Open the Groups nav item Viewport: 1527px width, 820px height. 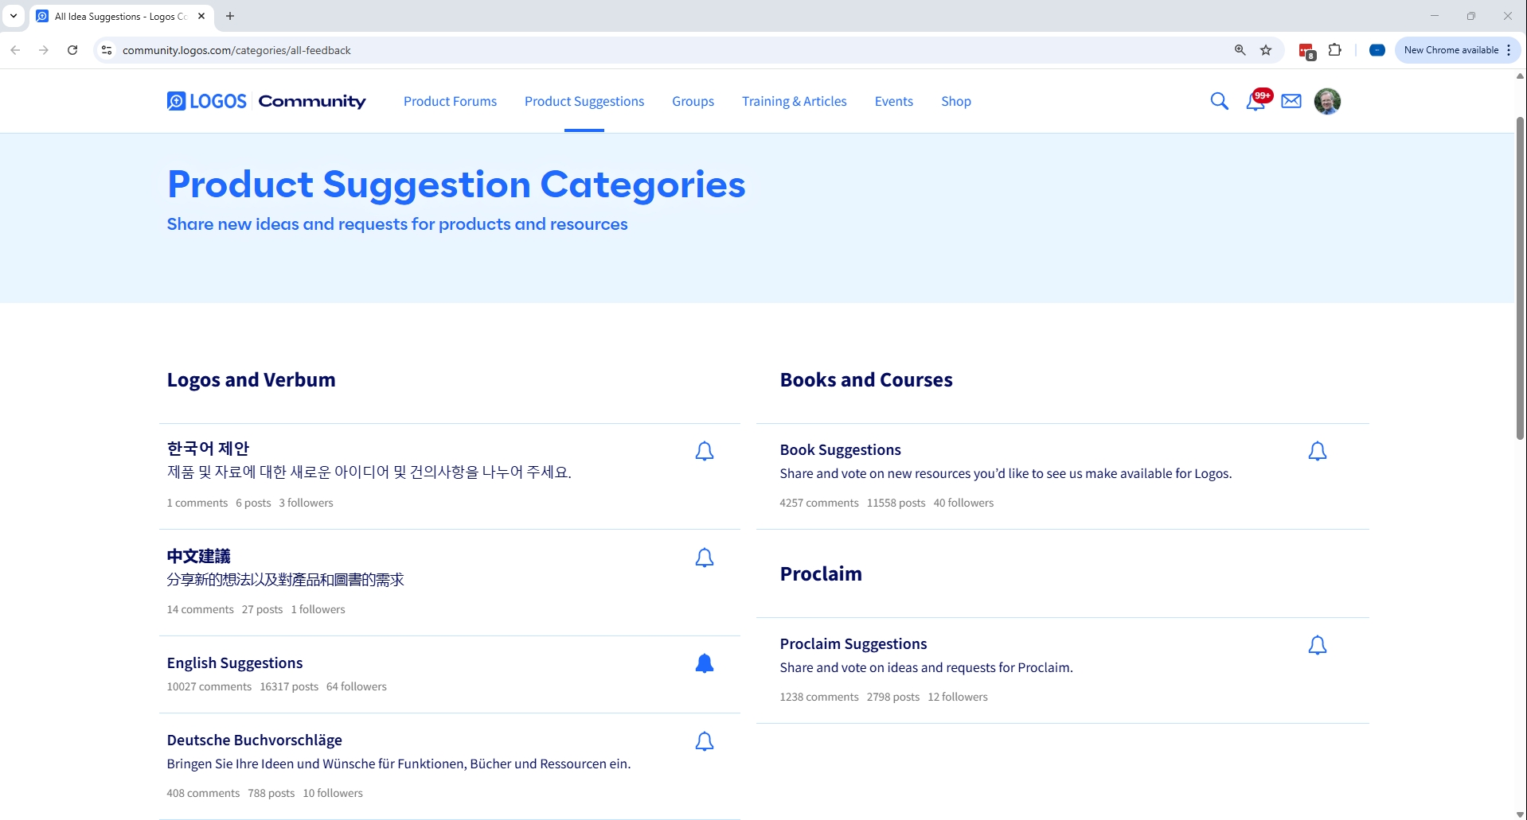693,101
